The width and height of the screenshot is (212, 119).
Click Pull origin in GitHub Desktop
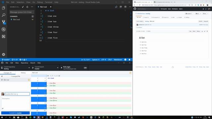[x=74, y=68]
